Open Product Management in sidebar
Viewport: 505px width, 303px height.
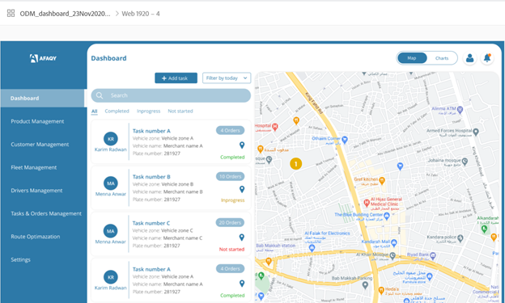point(37,121)
